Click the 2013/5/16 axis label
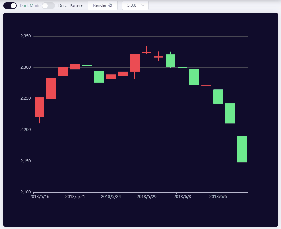Screen dimensions: 281x229 pyautogui.click(x=39, y=197)
